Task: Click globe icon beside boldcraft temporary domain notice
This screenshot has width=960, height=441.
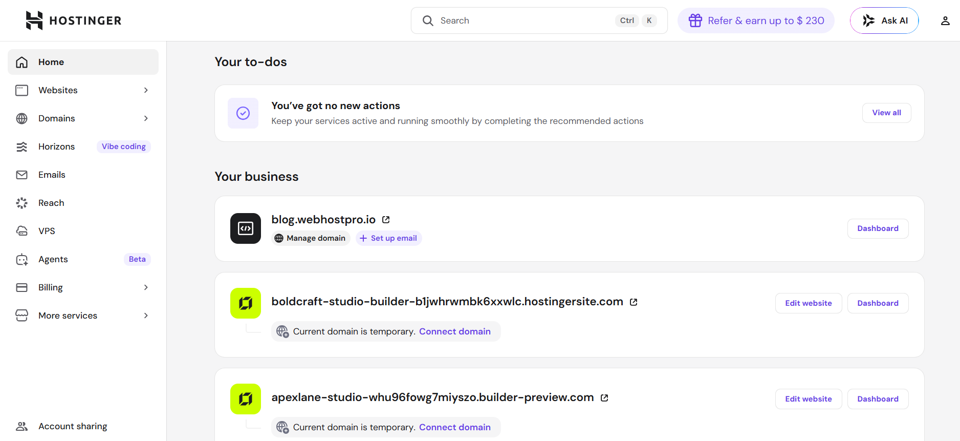Action: (x=282, y=331)
